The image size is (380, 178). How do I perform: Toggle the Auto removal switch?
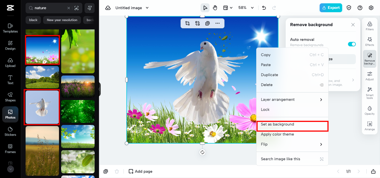[352, 44]
